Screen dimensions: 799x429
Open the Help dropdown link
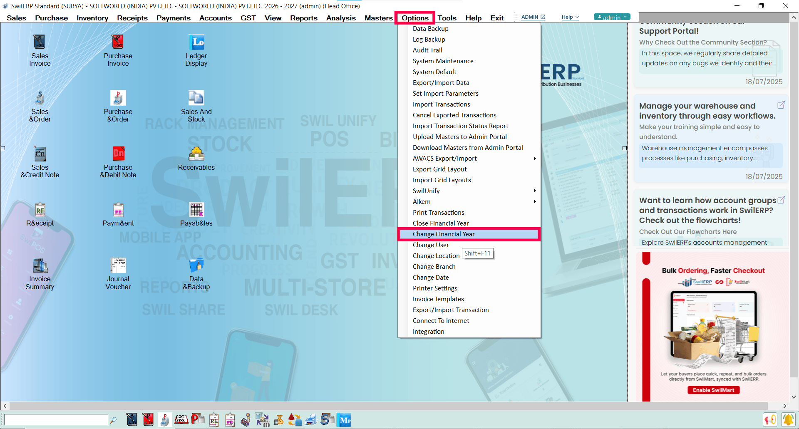[570, 17]
